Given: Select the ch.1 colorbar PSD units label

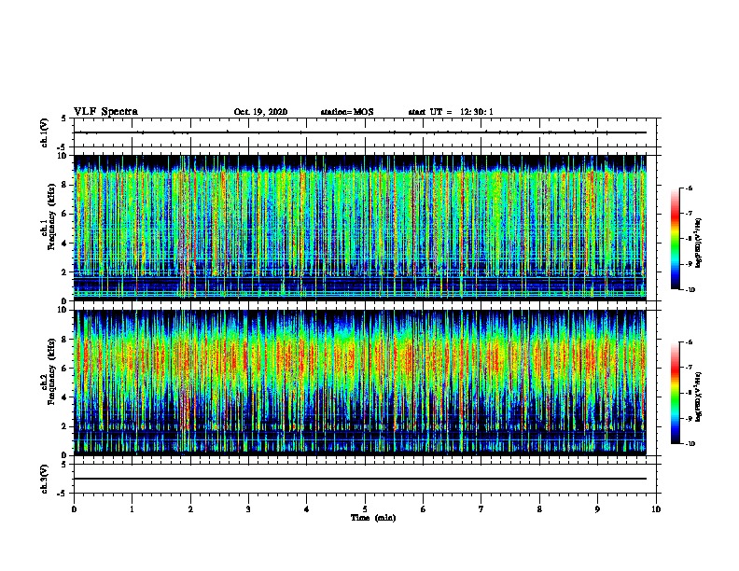Looking at the screenshot, I should [699, 244].
